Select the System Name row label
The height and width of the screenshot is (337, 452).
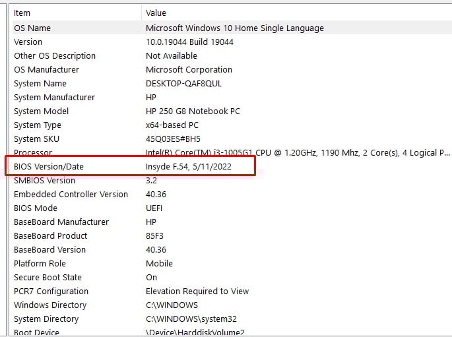pyautogui.click(x=40, y=84)
